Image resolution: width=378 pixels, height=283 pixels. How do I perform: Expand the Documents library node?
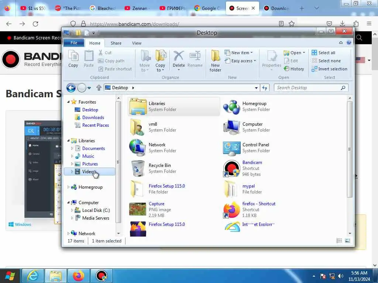point(72,149)
